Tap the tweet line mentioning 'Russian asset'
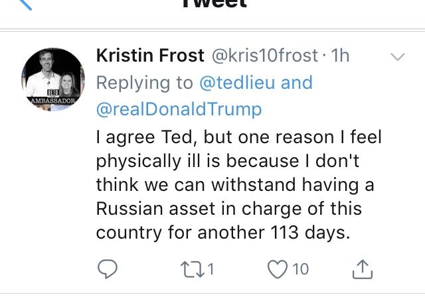 229,208
